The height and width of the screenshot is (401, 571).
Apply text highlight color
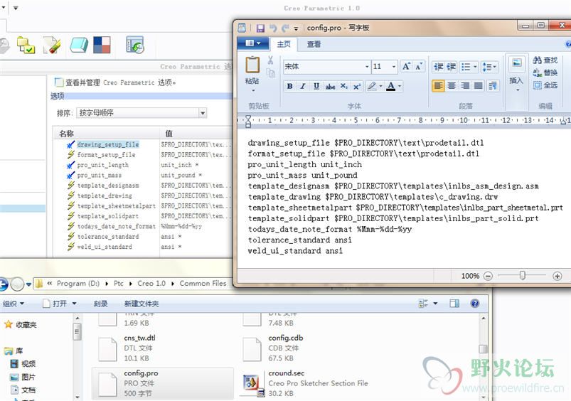tap(371, 86)
